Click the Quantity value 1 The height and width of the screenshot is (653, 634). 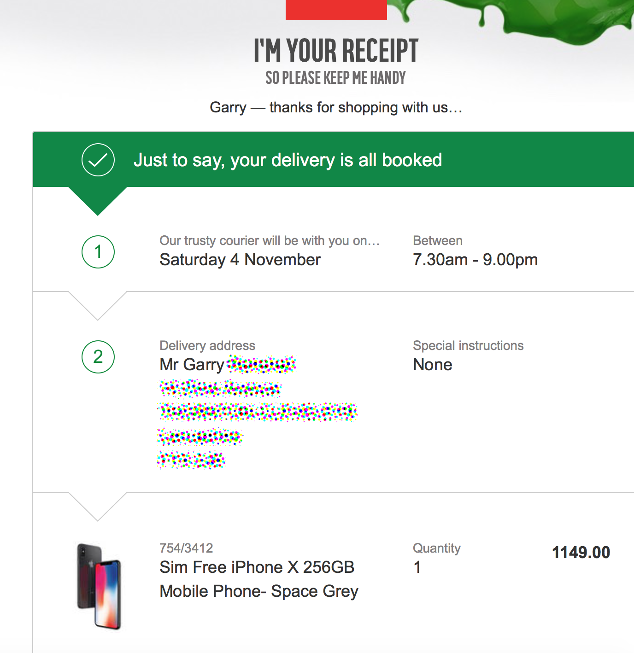[417, 567]
